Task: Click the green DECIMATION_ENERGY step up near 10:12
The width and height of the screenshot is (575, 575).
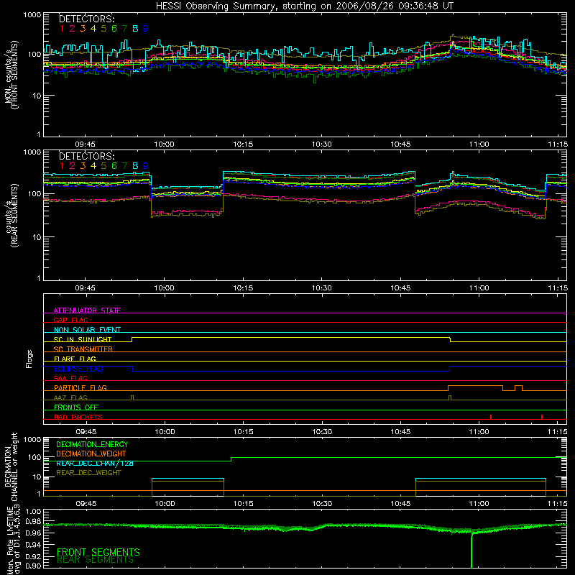Action: click(231, 459)
